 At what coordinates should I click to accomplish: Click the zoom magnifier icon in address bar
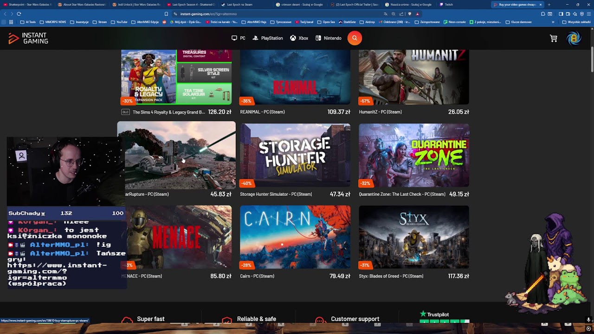tap(394, 14)
